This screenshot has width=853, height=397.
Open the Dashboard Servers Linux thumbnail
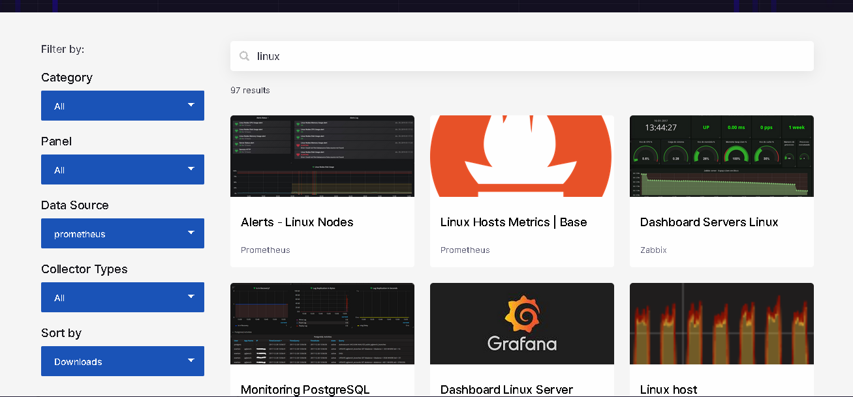(x=722, y=156)
